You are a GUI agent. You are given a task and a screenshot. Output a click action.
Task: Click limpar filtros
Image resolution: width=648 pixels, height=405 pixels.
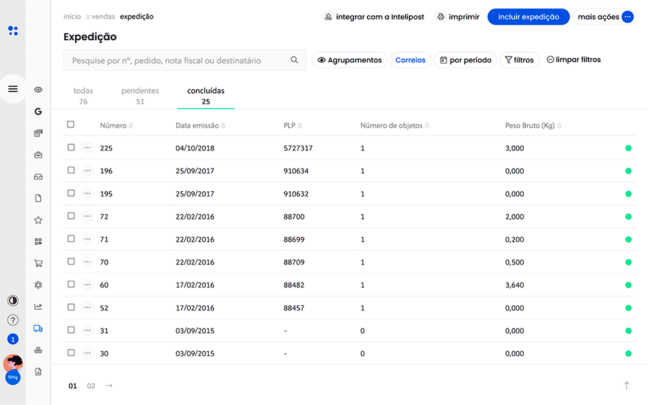573,60
